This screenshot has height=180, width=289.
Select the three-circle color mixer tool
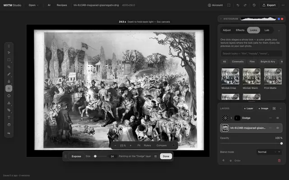coord(9,103)
